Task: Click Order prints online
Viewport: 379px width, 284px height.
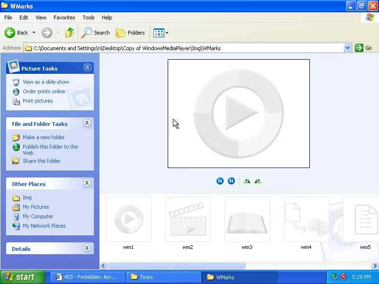Action: click(44, 91)
